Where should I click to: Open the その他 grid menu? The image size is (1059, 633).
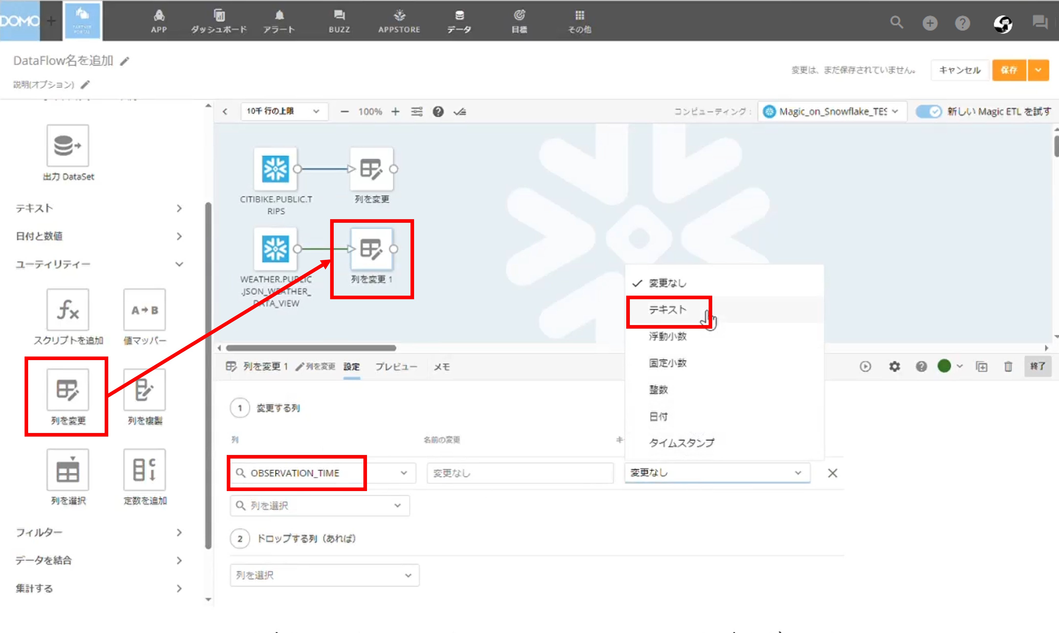click(580, 21)
